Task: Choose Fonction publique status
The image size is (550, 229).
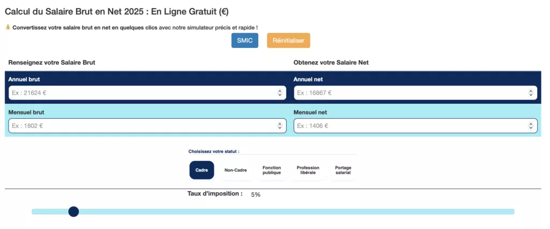Action: [272, 170]
